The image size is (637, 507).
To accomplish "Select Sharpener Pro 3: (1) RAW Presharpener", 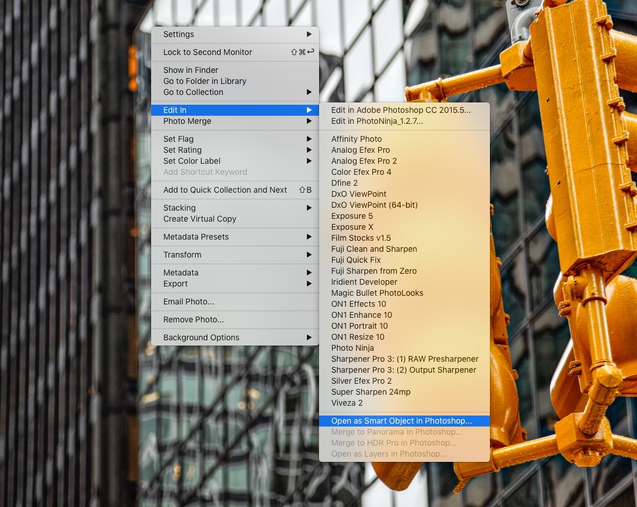I will pyautogui.click(x=404, y=359).
